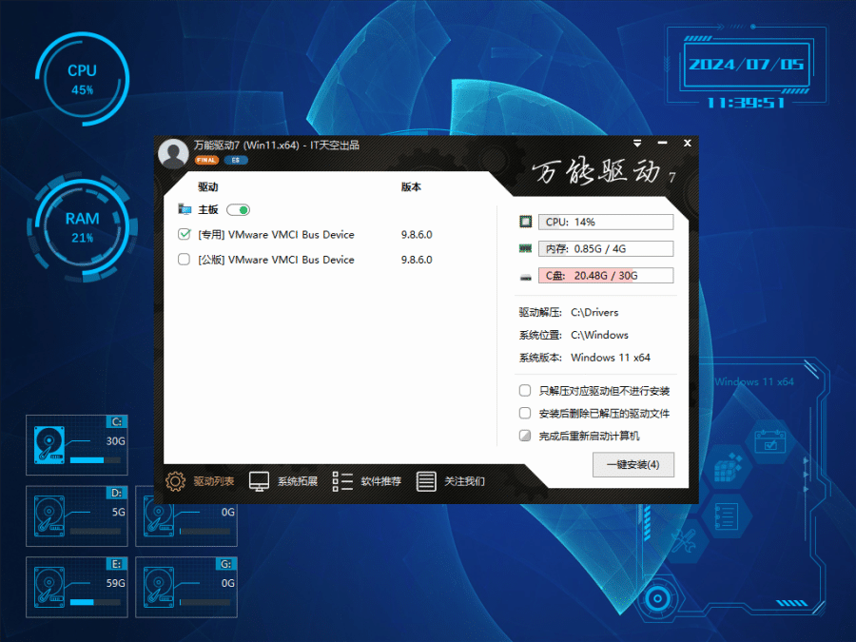The height and width of the screenshot is (642, 856).
Task: Switch to the 软件推荐 tab
Action: pyautogui.click(x=381, y=481)
